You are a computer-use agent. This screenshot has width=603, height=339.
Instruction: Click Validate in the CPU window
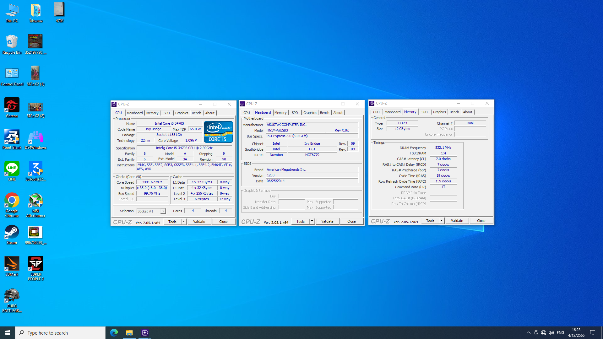pyautogui.click(x=199, y=222)
